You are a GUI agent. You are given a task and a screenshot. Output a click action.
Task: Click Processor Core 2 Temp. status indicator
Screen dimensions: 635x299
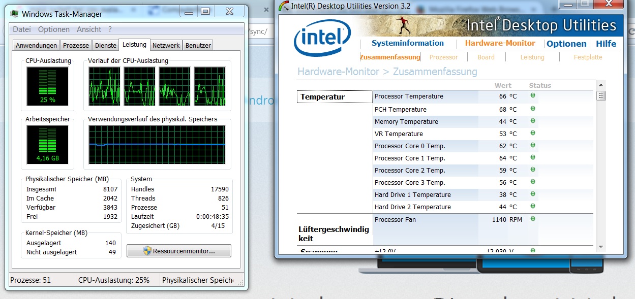(x=533, y=170)
